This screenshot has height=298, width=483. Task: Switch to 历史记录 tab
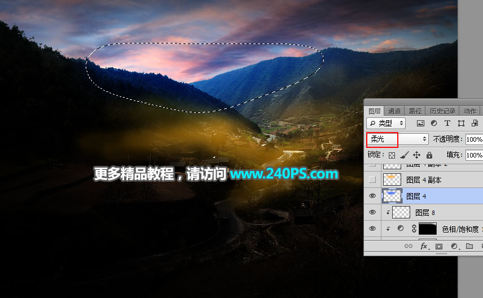click(442, 111)
